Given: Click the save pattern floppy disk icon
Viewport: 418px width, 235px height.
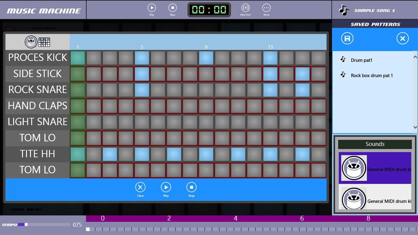Looking at the screenshot, I should [347, 39].
